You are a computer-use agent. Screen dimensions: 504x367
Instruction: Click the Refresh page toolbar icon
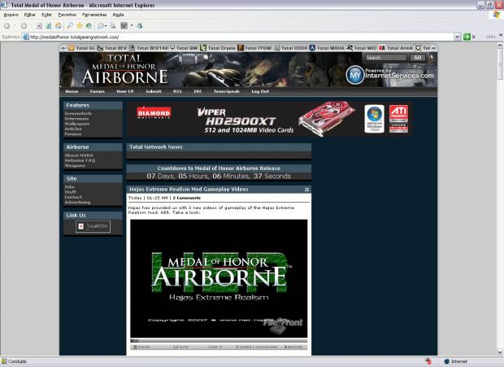pos(48,26)
